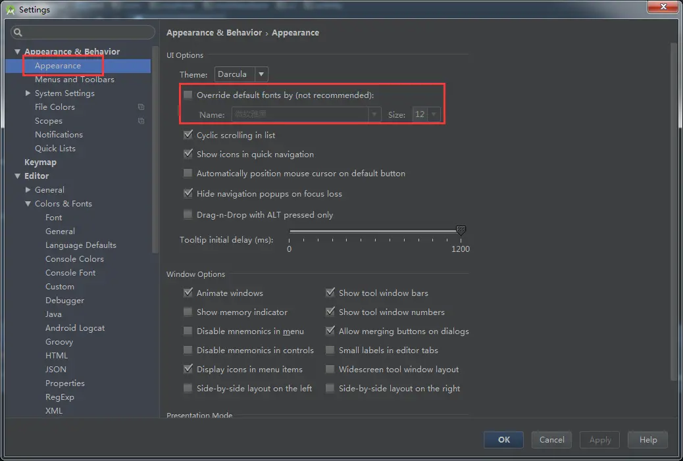The height and width of the screenshot is (461, 683).
Task: Uncheck Show icons in quick navigation
Action: (x=188, y=154)
